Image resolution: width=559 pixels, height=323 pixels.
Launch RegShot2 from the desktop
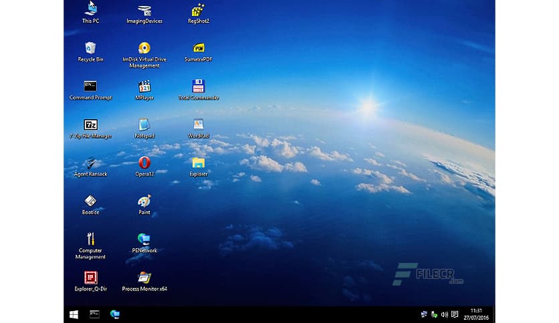point(198,14)
